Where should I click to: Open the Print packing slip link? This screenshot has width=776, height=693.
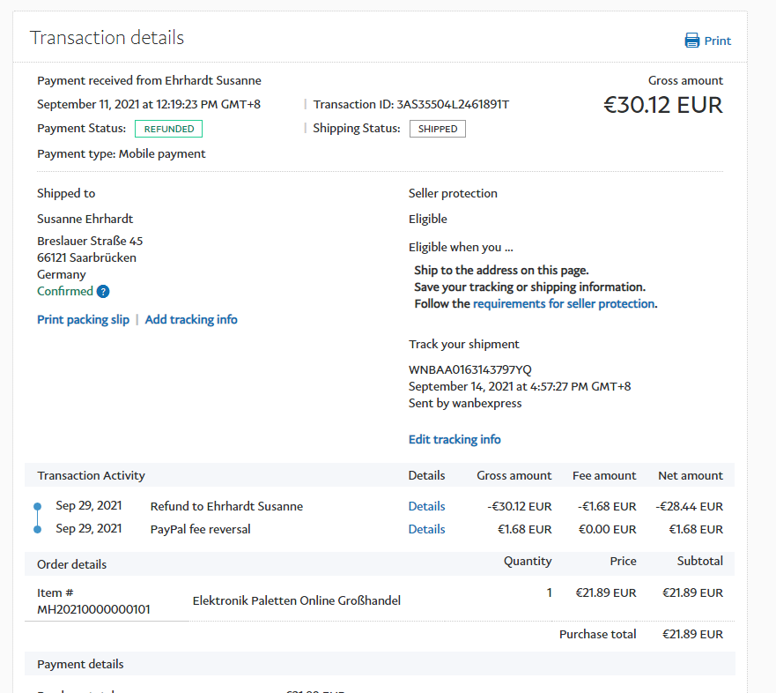click(x=83, y=319)
